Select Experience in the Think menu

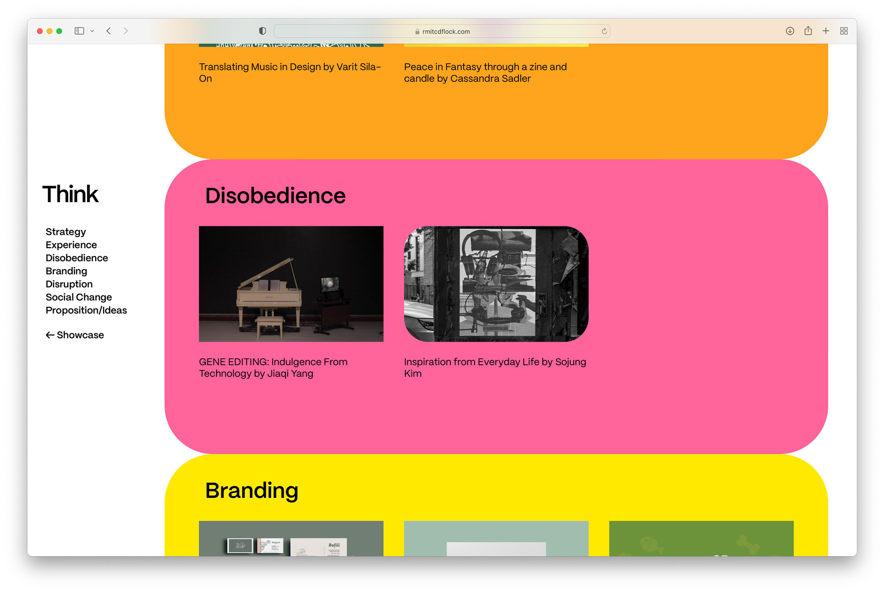pos(71,245)
